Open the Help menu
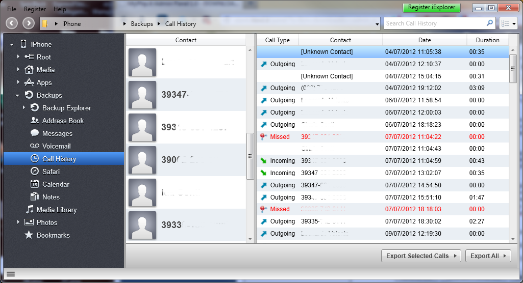 60,9
